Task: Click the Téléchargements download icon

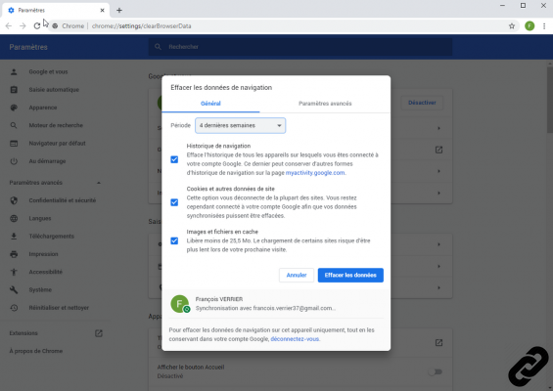Action: pos(14,237)
